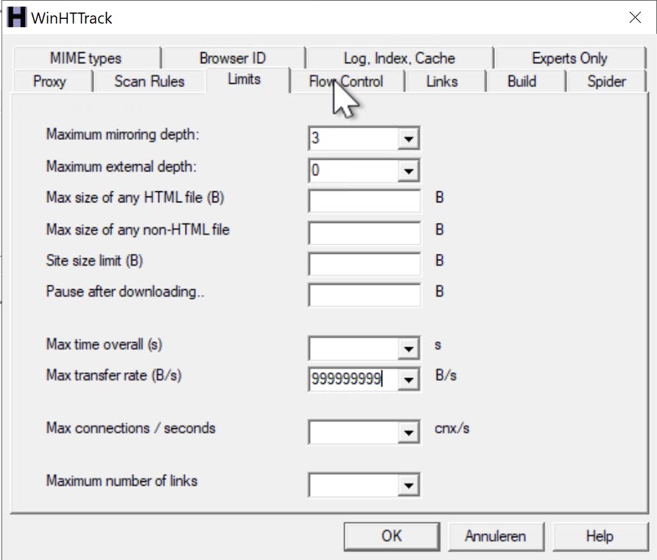Click the WinHTTrack title text
Image resolution: width=657 pixels, height=560 pixels.
pos(71,18)
